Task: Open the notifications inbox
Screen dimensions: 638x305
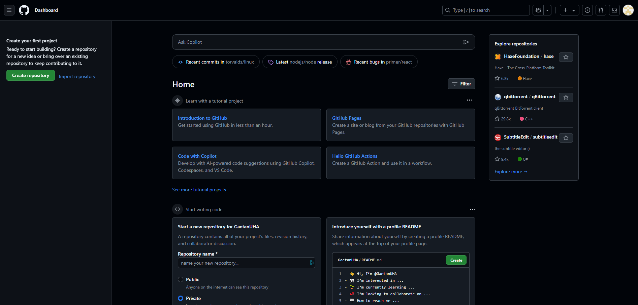Action: click(x=614, y=10)
